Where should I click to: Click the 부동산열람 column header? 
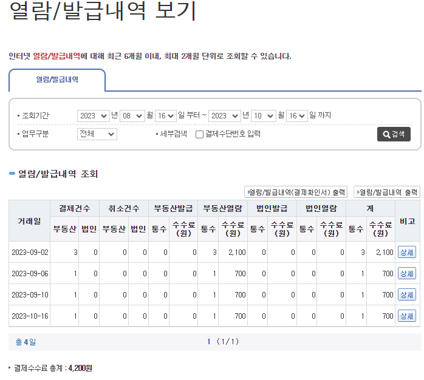(x=222, y=208)
